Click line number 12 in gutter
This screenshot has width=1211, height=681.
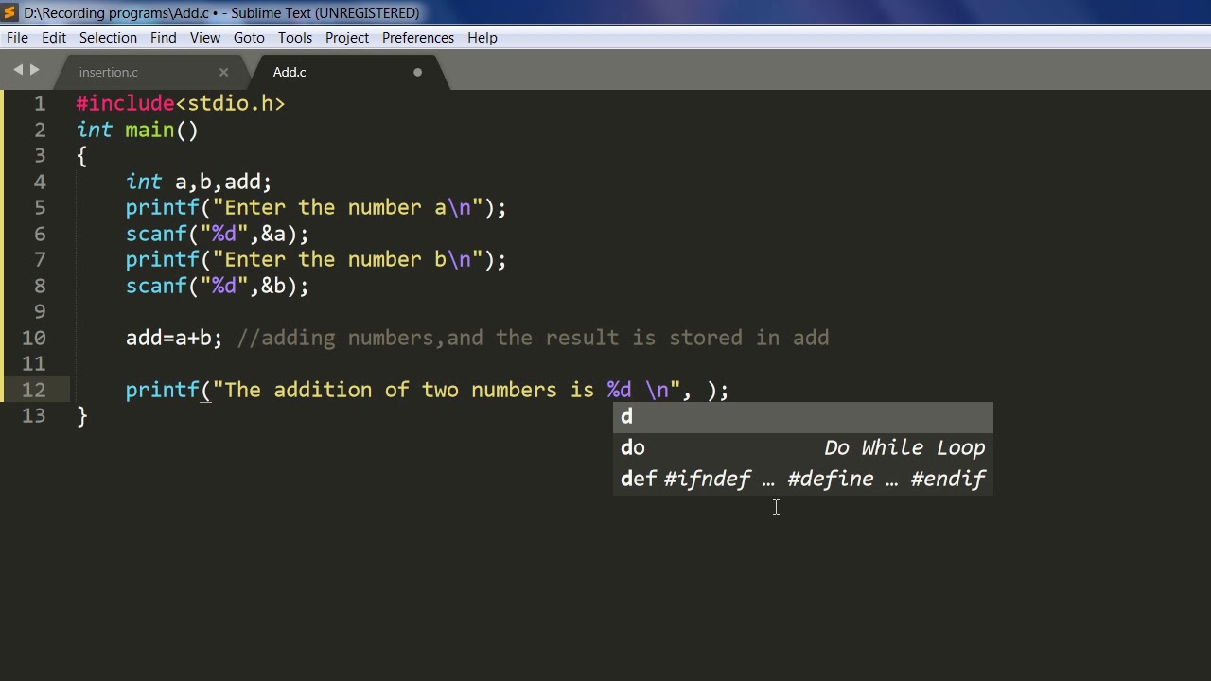pos(33,390)
